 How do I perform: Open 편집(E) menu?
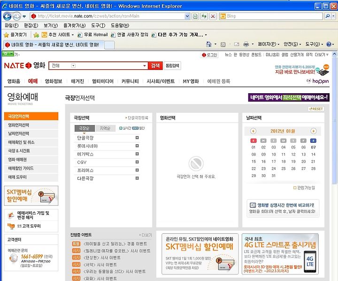(31, 25)
